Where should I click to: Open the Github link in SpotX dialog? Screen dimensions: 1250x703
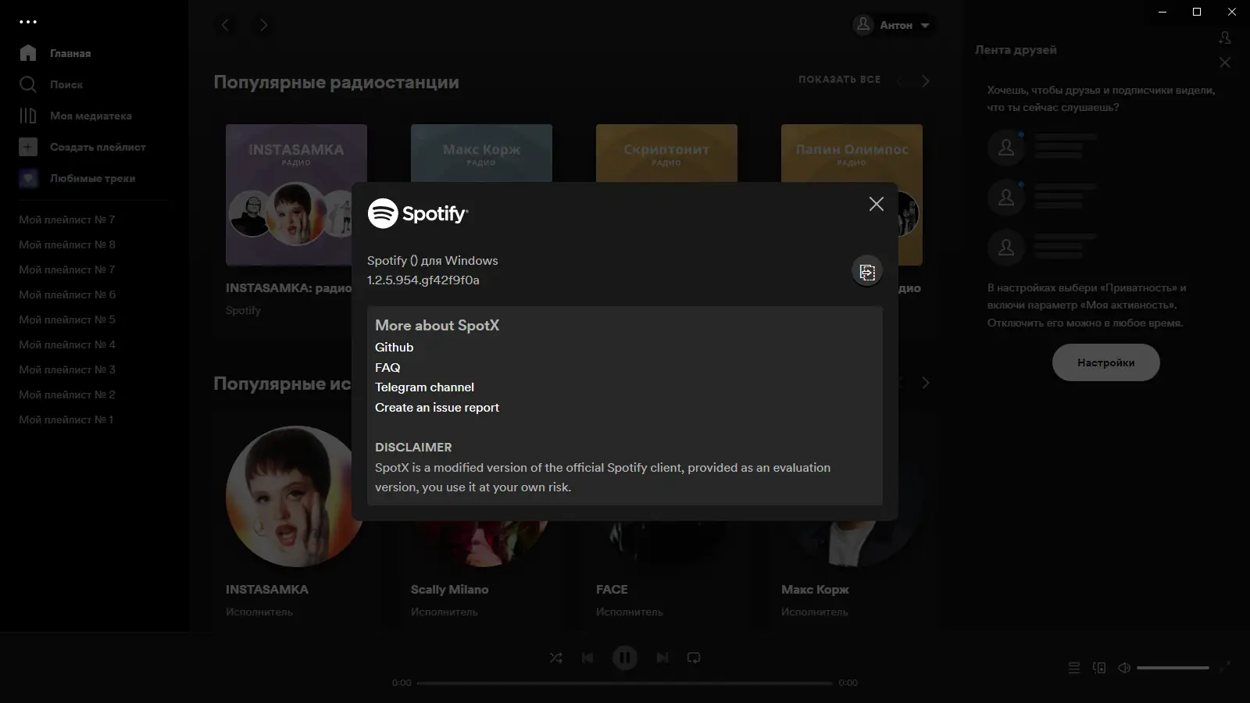click(394, 347)
